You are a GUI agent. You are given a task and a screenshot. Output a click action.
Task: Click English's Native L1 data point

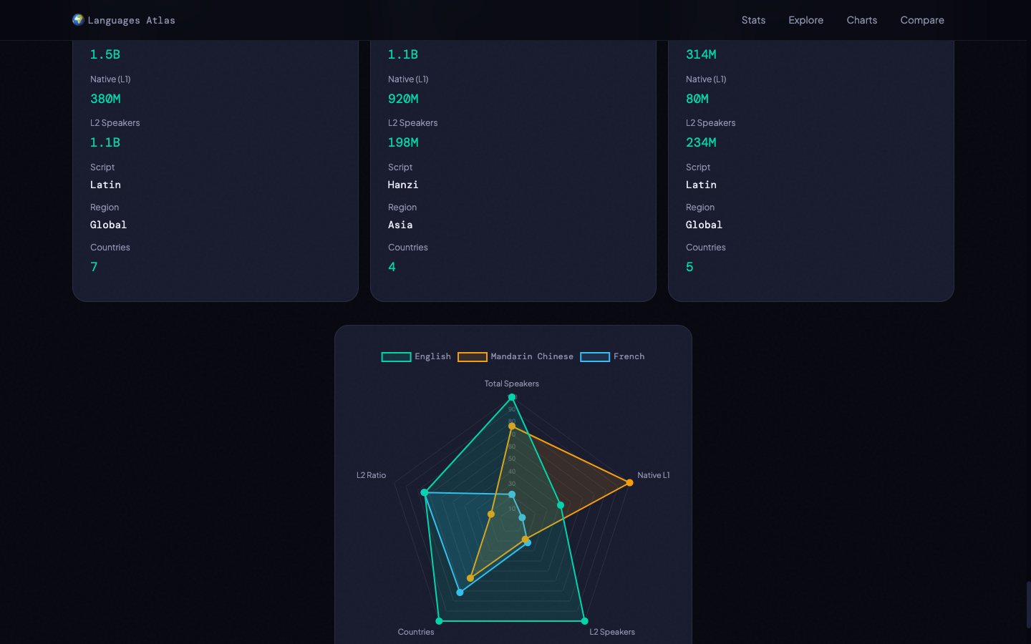click(561, 505)
